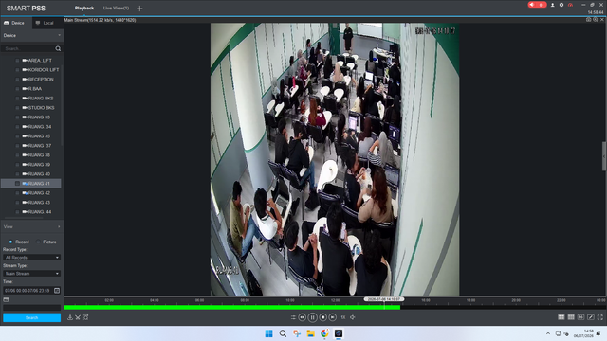Switch to the multi-window grid layout

[x=571, y=317]
